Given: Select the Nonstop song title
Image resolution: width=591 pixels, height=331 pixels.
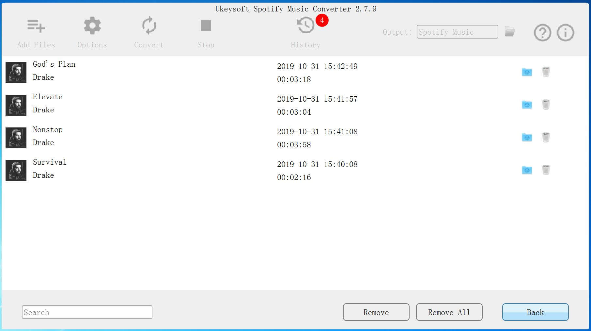Looking at the screenshot, I should coord(48,129).
